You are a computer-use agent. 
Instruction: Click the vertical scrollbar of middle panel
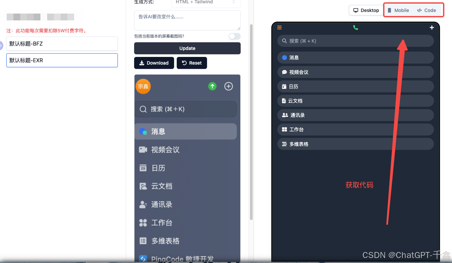(x=251, y=122)
